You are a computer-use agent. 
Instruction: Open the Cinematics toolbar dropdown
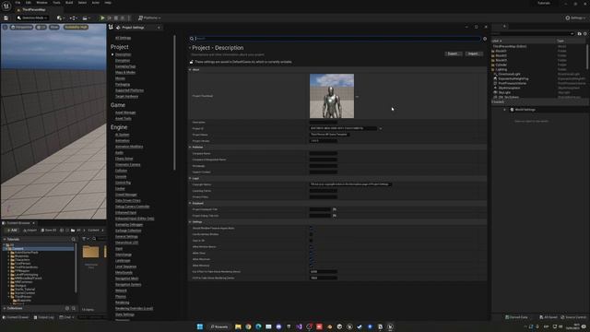(86, 18)
